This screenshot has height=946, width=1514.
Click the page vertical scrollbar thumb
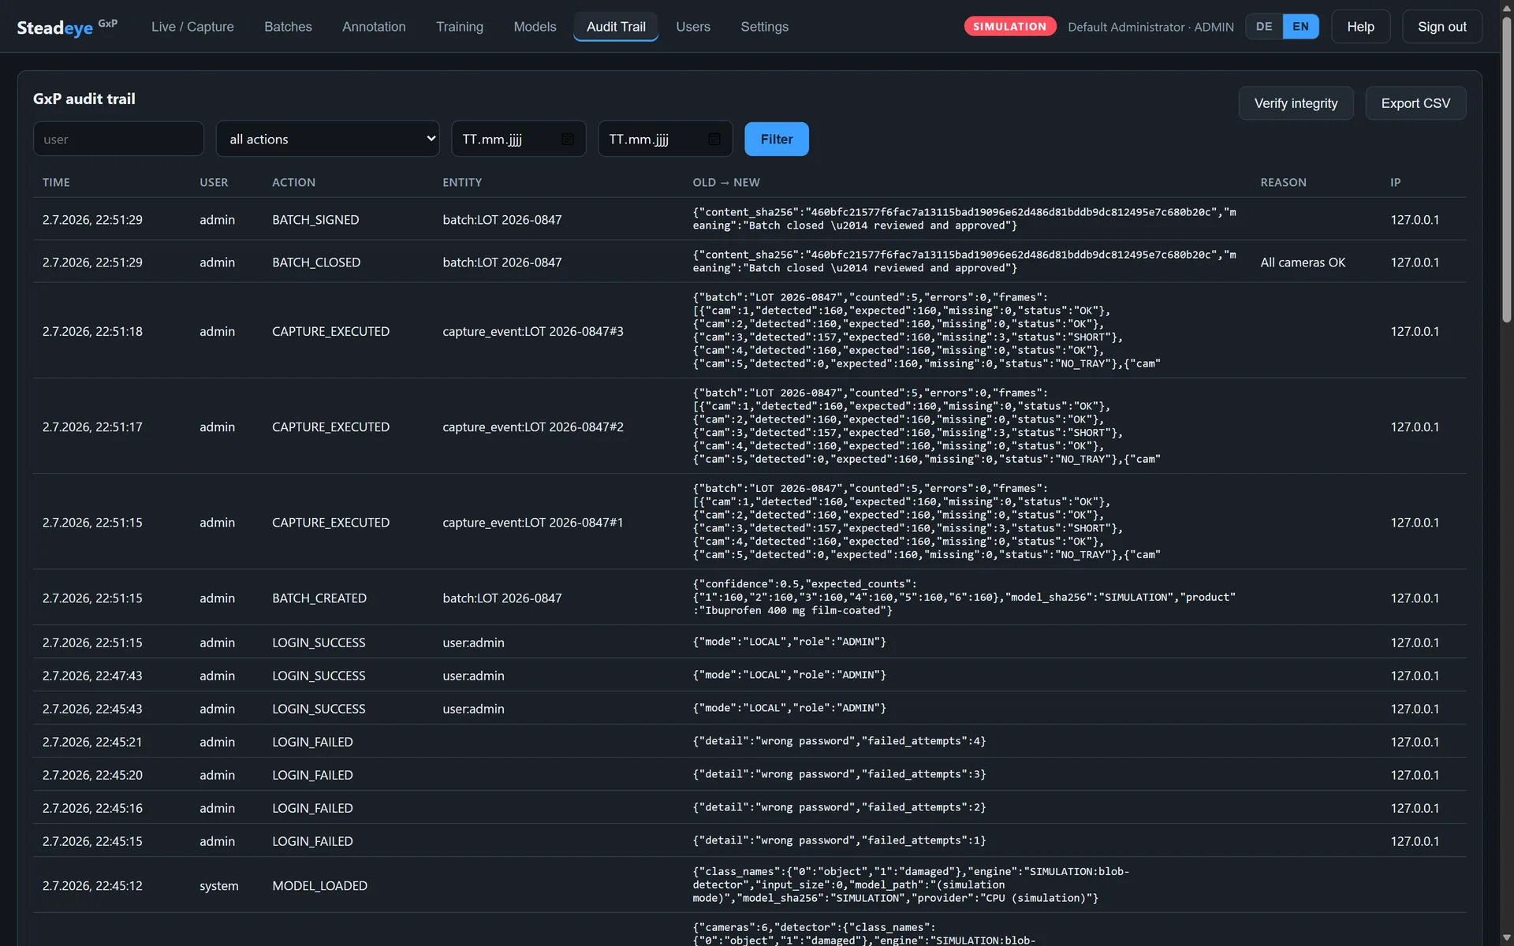click(x=1506, y=169)
